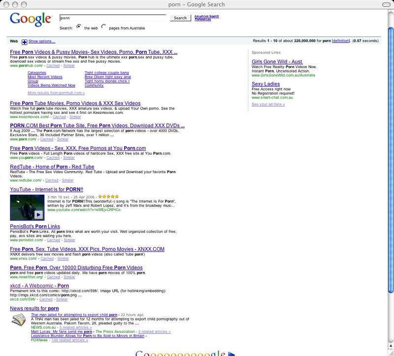Click the "Sponsored Links" label
This screenshot has height=356, width=394.
[x=266, y=53]
